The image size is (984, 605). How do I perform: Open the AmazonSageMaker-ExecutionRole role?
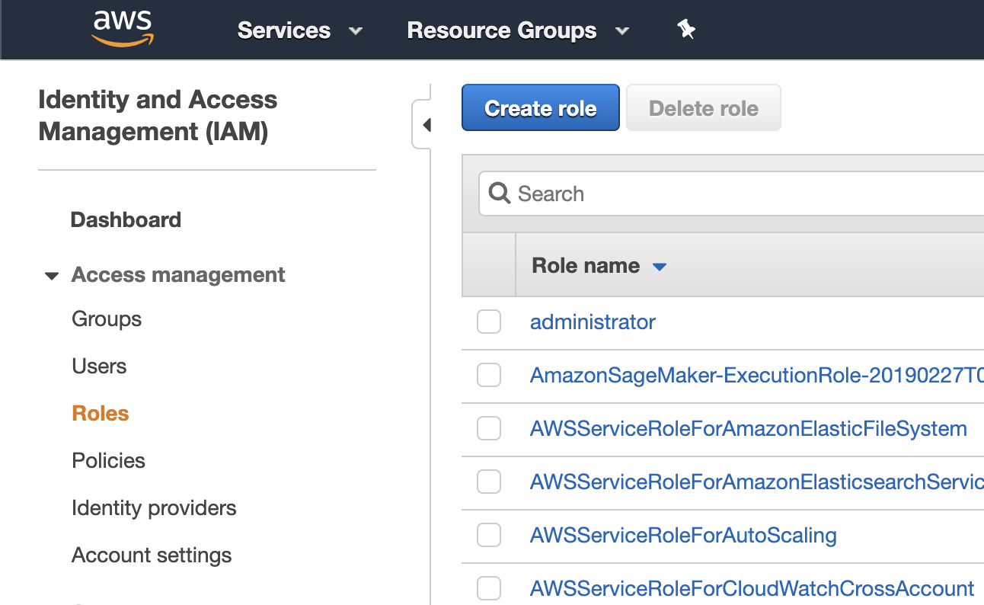coord(757,376)
